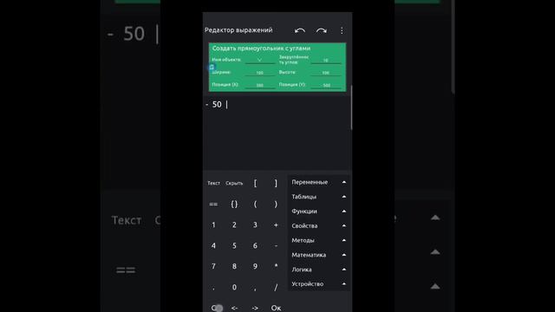This screenshot has height=312, width=555.
Task: Tap digit 0 on the keypad
Action: coord(234,287)
